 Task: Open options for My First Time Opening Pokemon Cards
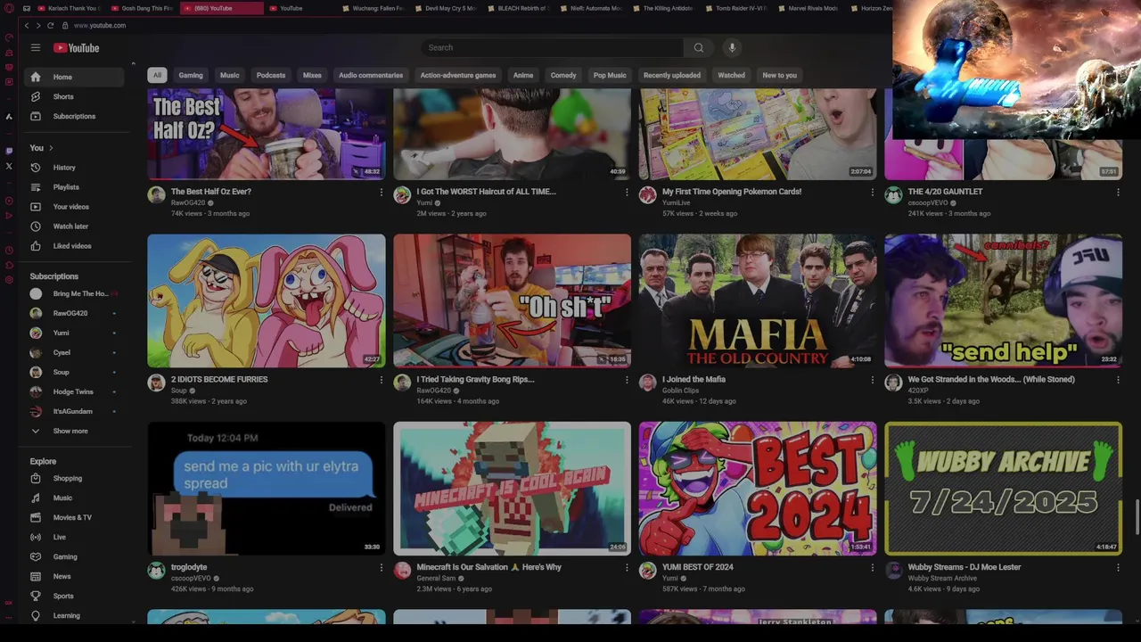873,192
